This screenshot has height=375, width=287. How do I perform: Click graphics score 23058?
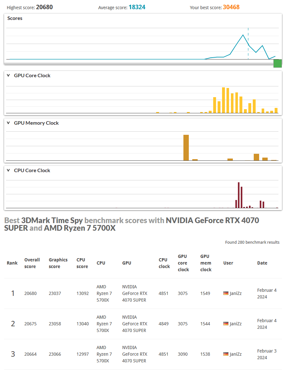(55, 324)
